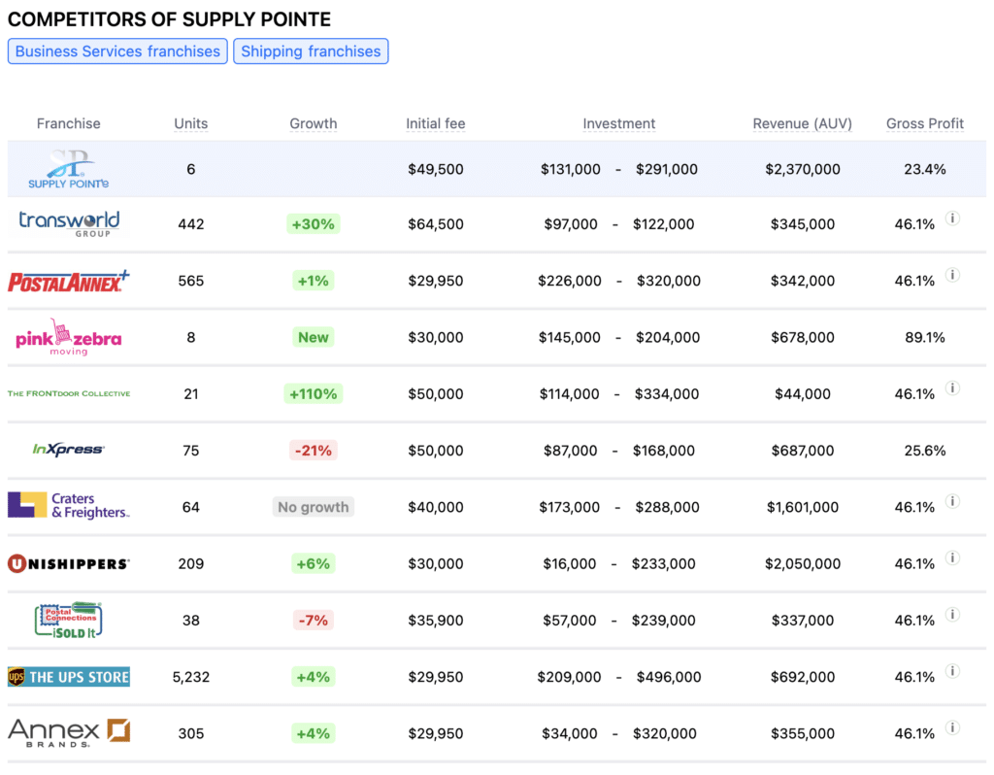Image resolution: width=994 pixels, height=775 pixels.
Task: Sort the table by Growth column
Action: 314,123
